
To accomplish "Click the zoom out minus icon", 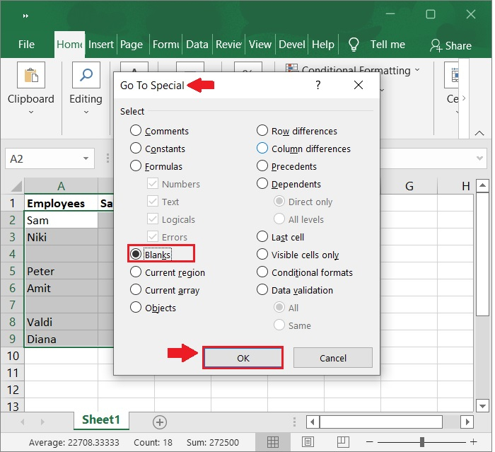I will tap(370, 442).
